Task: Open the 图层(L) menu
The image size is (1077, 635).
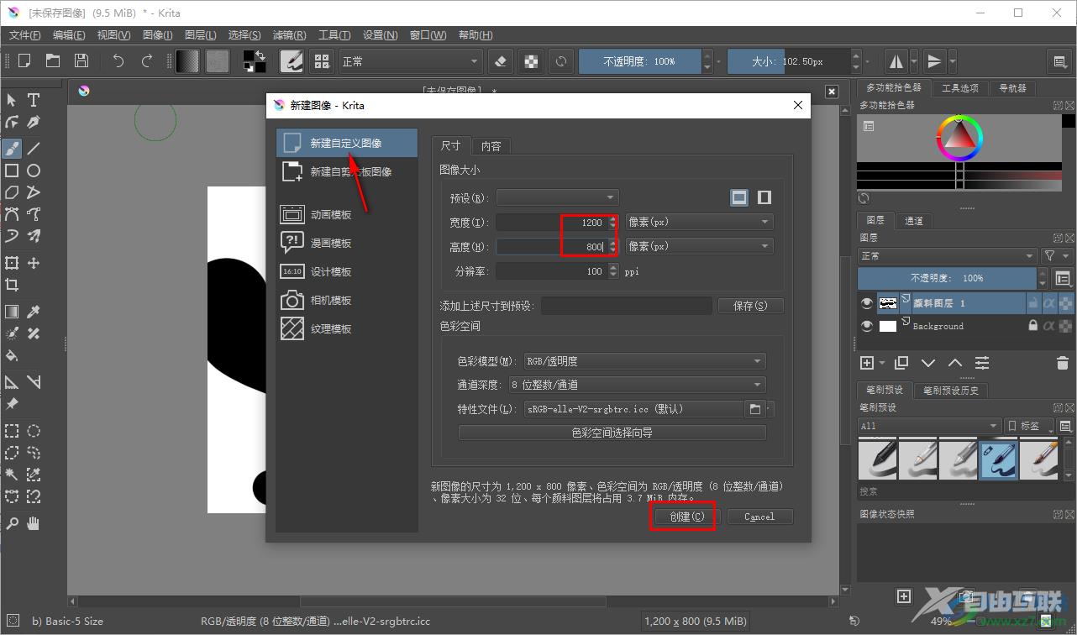Action: [200, 34]
